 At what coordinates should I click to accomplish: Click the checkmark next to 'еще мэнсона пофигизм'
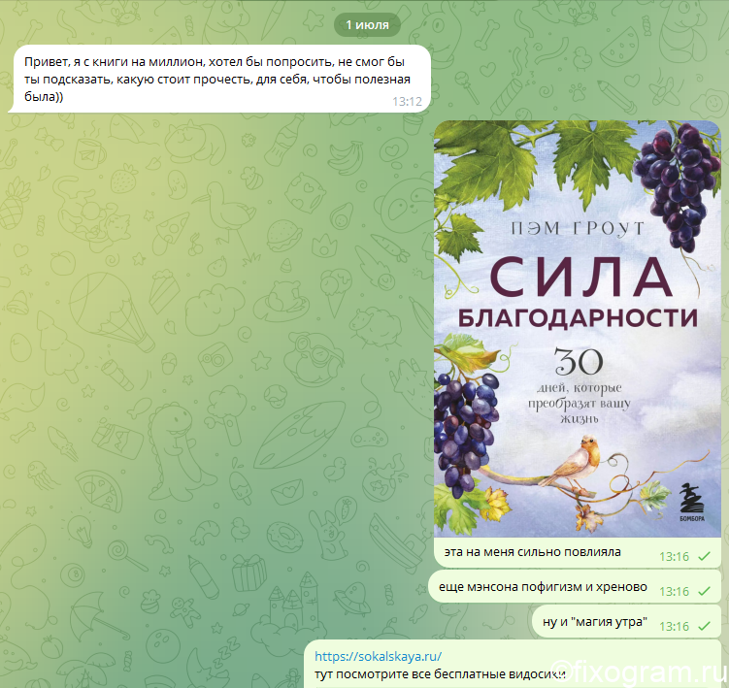[x=705, y=591]
